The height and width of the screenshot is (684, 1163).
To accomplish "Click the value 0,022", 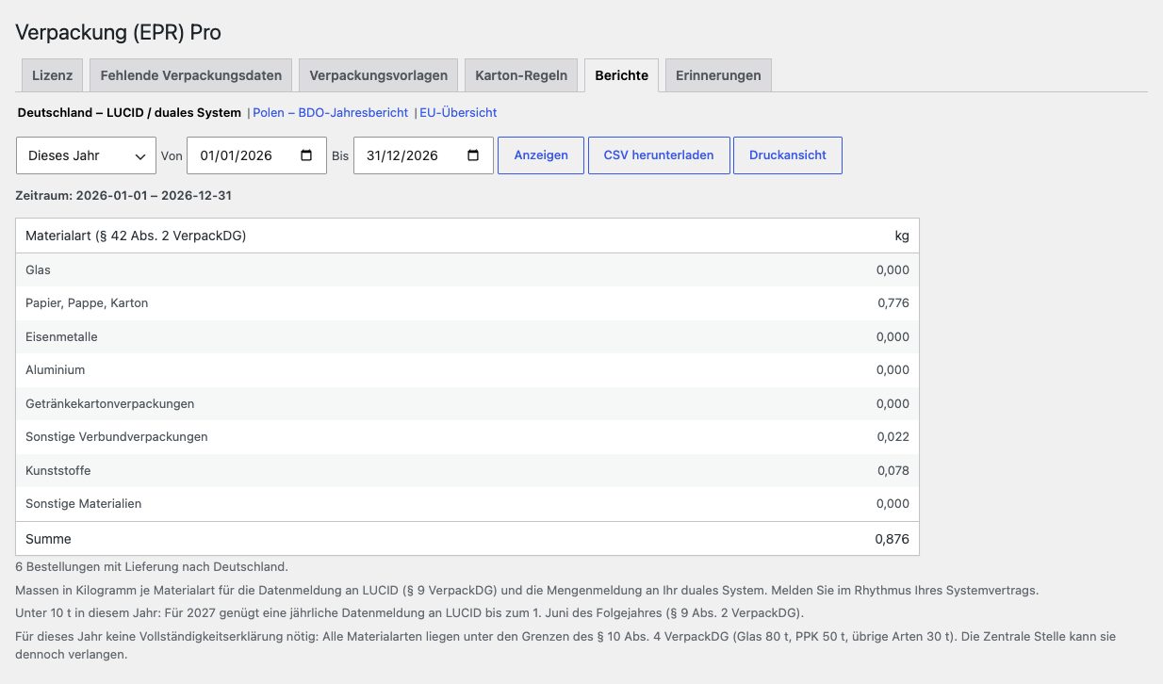I will pyautogui.click(x=893, y=437).
